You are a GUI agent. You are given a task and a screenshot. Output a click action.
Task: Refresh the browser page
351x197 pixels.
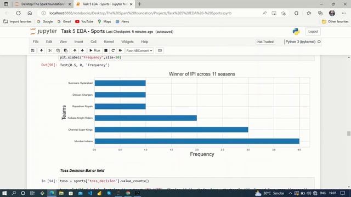(x=18, y=13)
